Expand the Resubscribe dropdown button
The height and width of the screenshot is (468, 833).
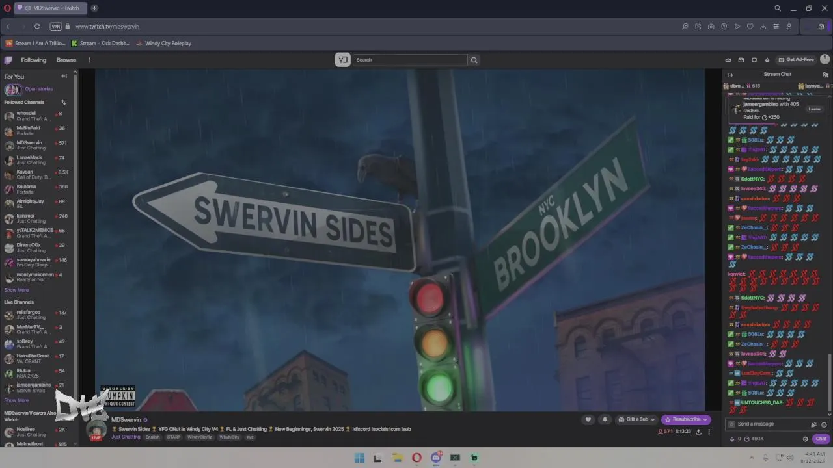[x=705, y=419]
